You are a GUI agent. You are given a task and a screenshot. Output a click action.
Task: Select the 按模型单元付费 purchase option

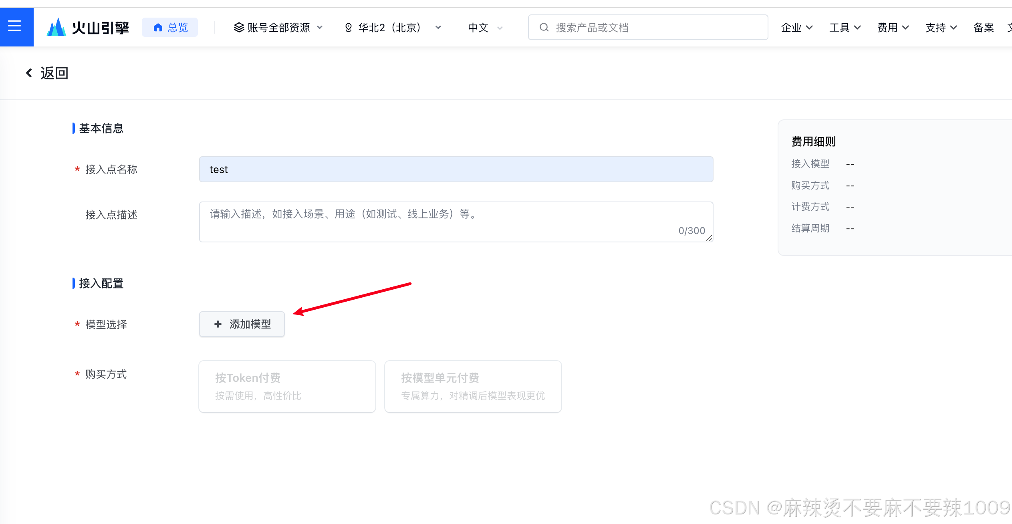473,386
